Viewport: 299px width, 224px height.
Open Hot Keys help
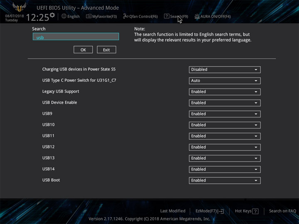click(x=247, y=211)
